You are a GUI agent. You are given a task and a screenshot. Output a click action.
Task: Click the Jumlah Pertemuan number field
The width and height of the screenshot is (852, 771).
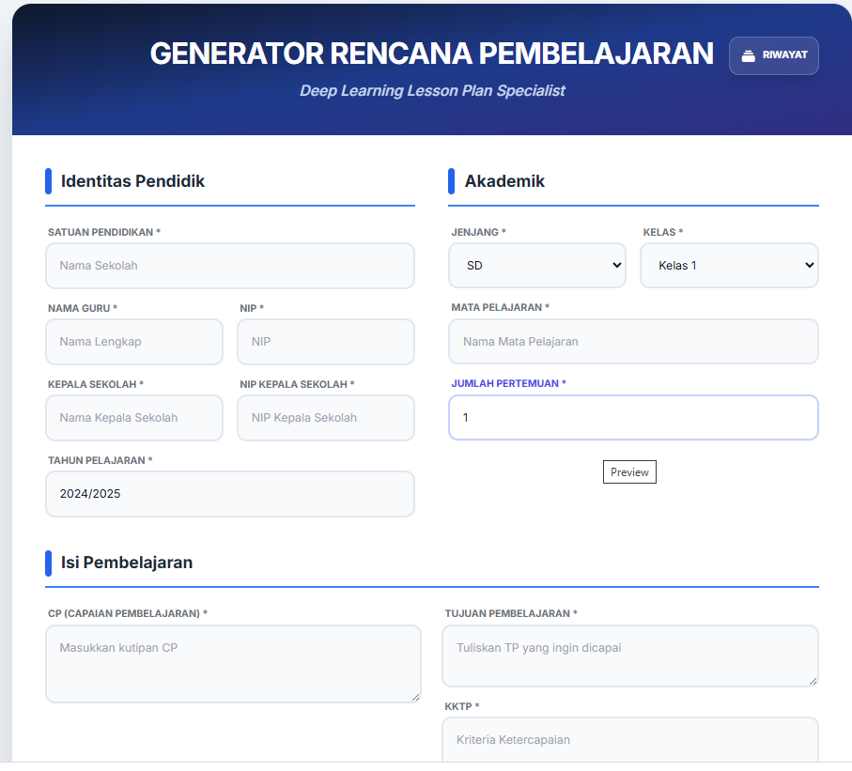(x=633, y=418)
